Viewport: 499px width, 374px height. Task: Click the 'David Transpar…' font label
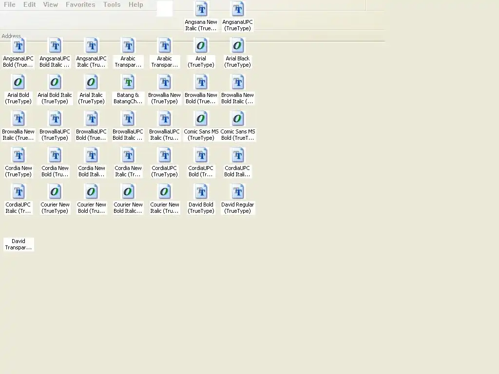tap(19, 244)
